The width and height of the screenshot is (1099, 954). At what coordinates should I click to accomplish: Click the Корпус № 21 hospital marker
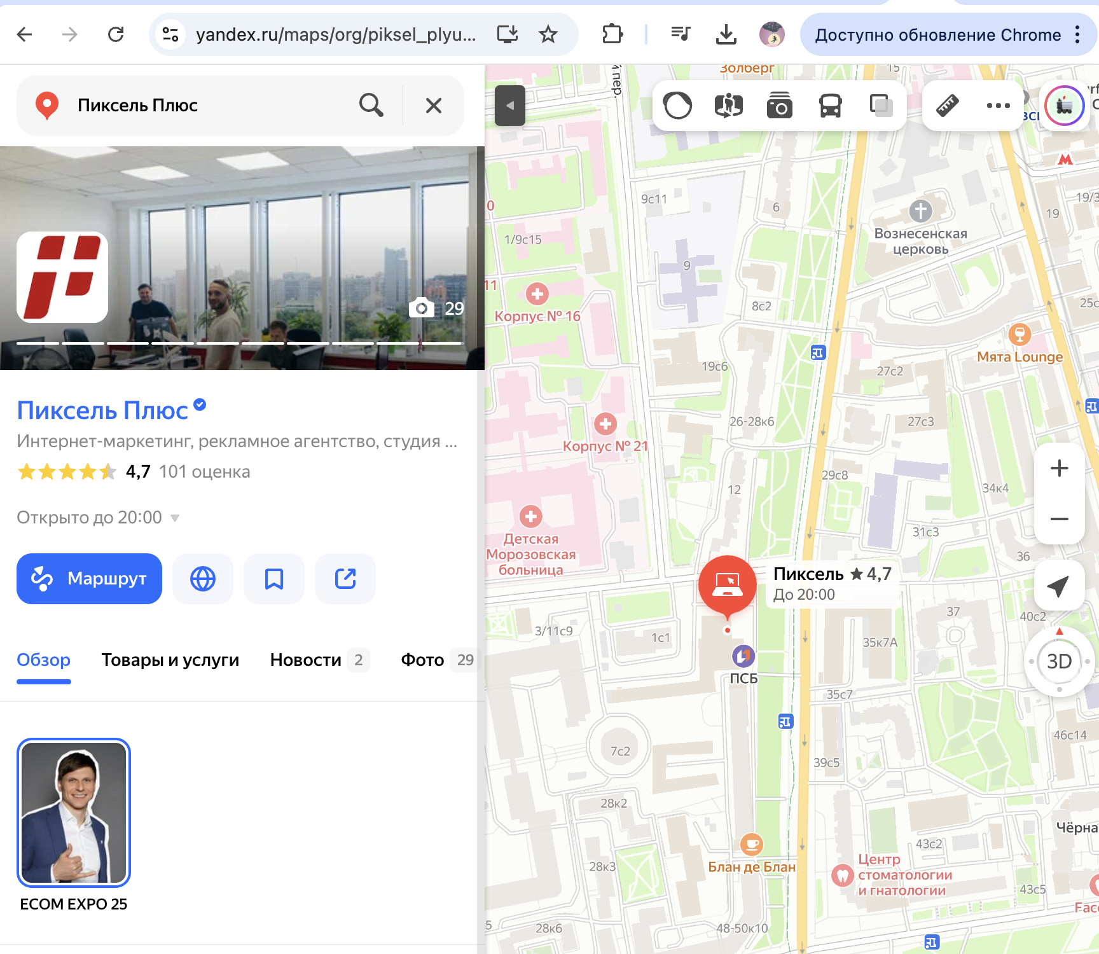(x=605, y=424)
